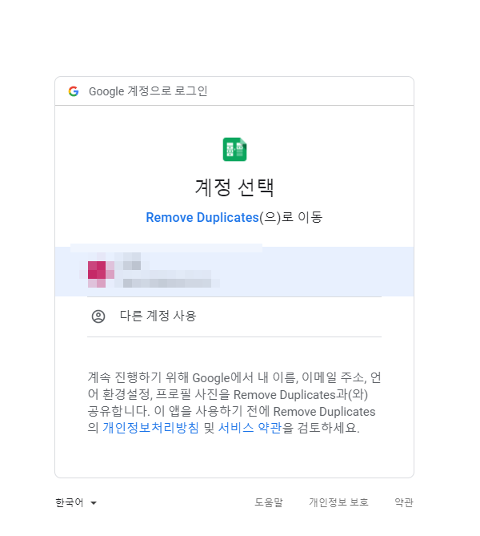The width and height of the screenshot is (480, 536).
Task: Click the Remove Duplicates app icon
Action: tap(234, 149)
